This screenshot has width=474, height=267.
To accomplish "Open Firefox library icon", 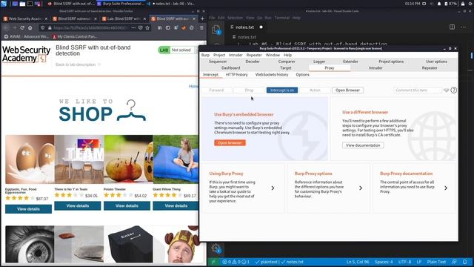I will 160,27.
